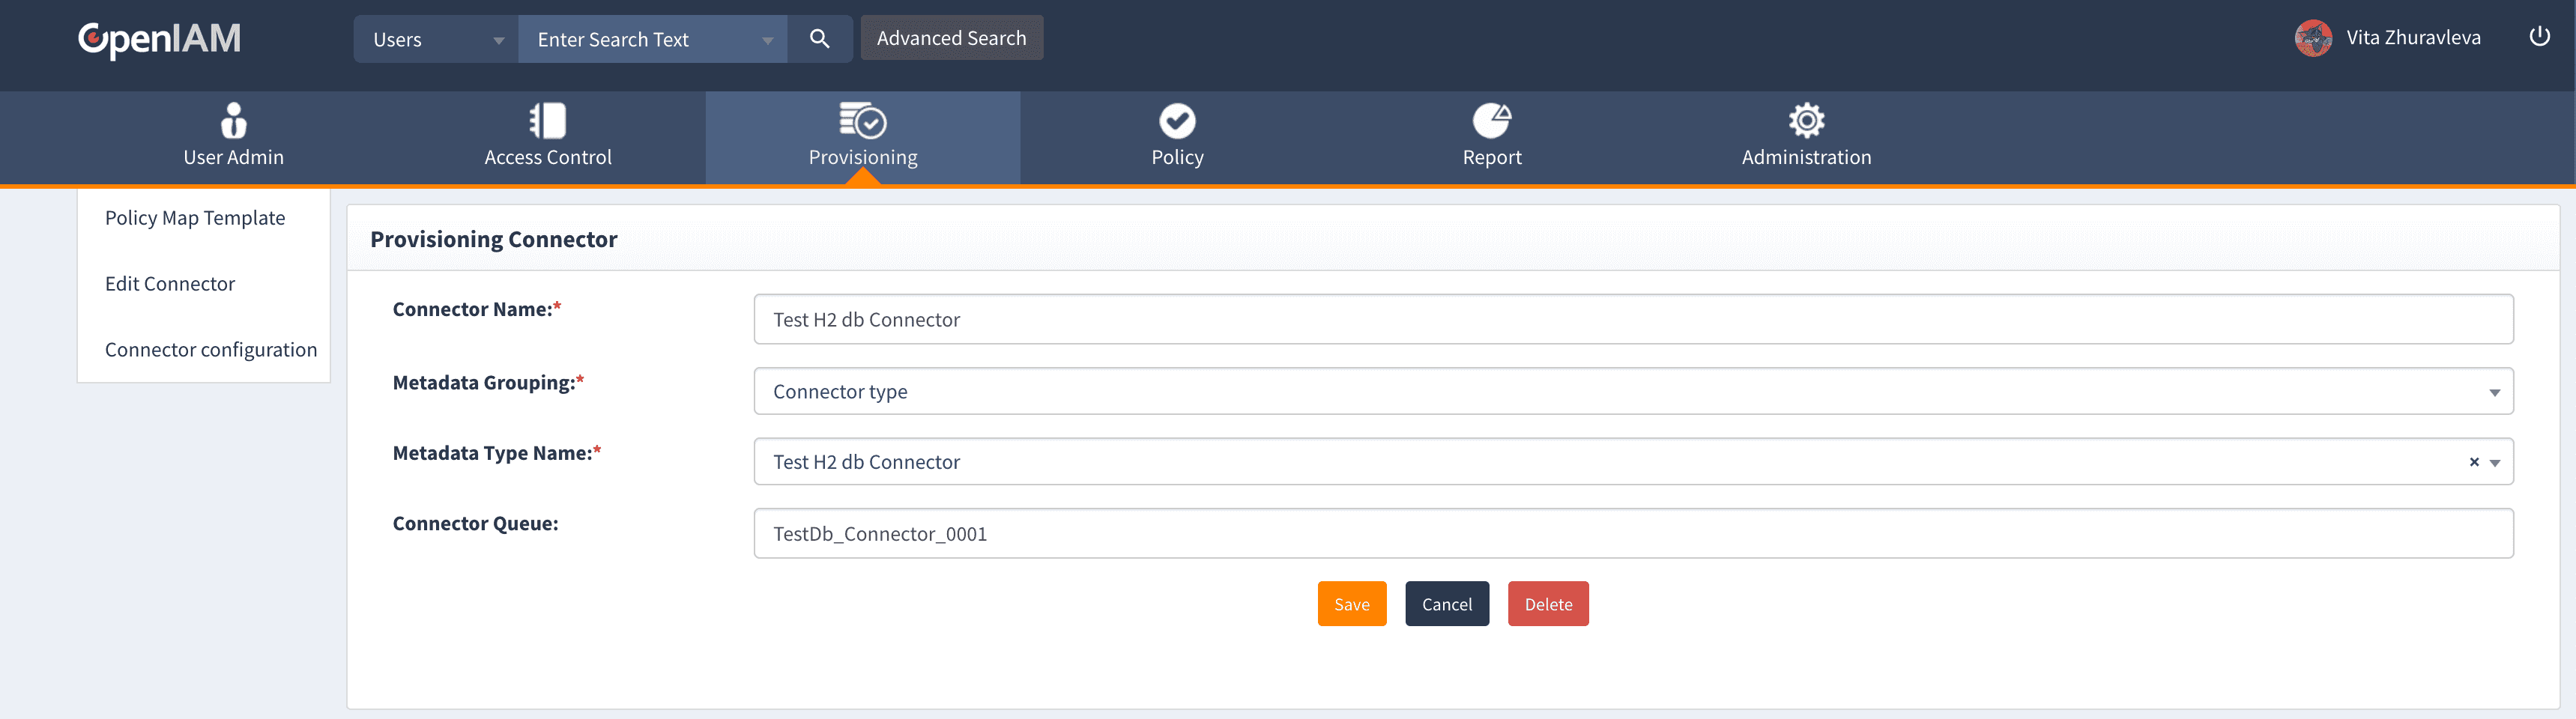Expand the Metadata Type Name dropdown
Image resolution: width=2576 pixels, height=719 pixels.
(2495, 463)
